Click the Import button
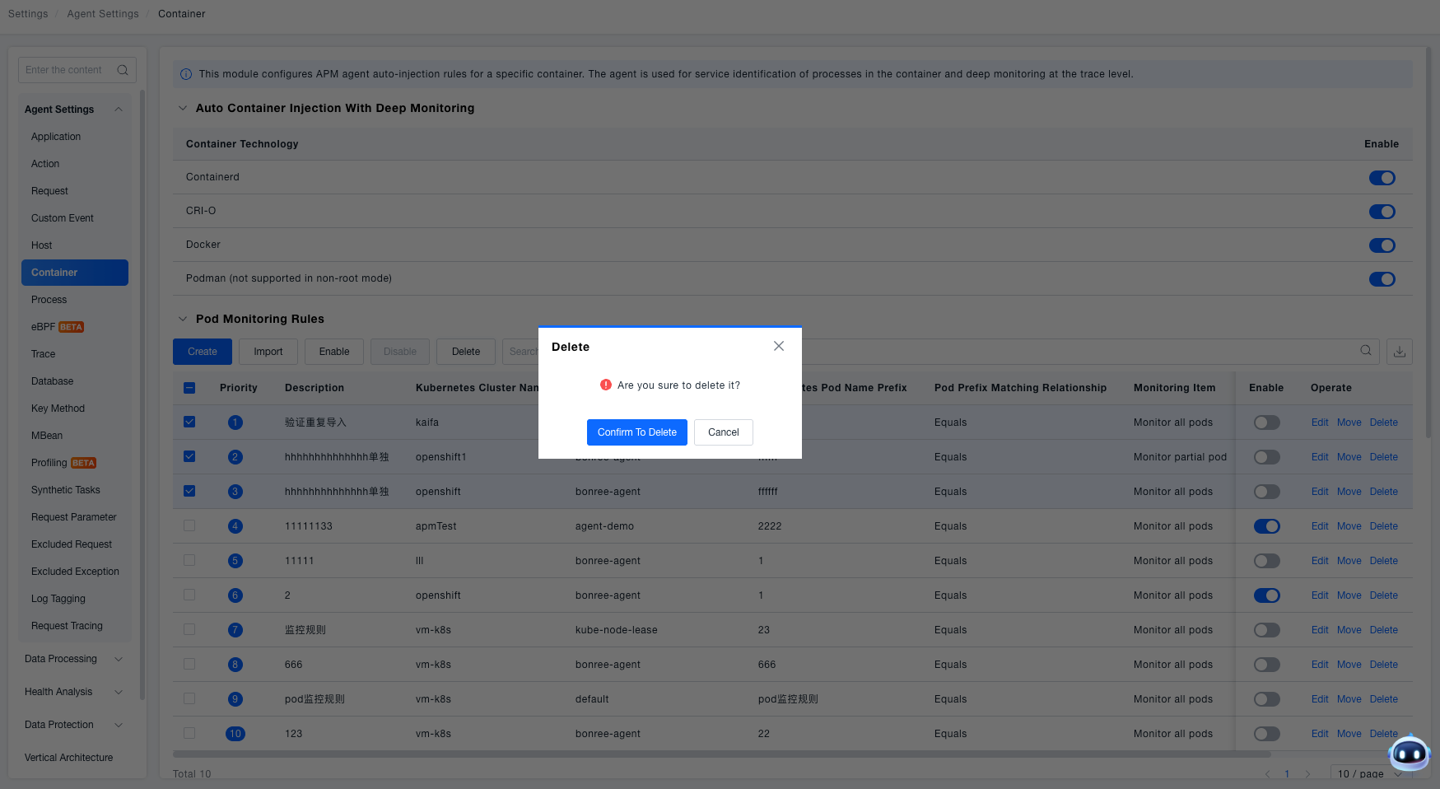This screenshot has width=1440, height=789. [268, 352]
